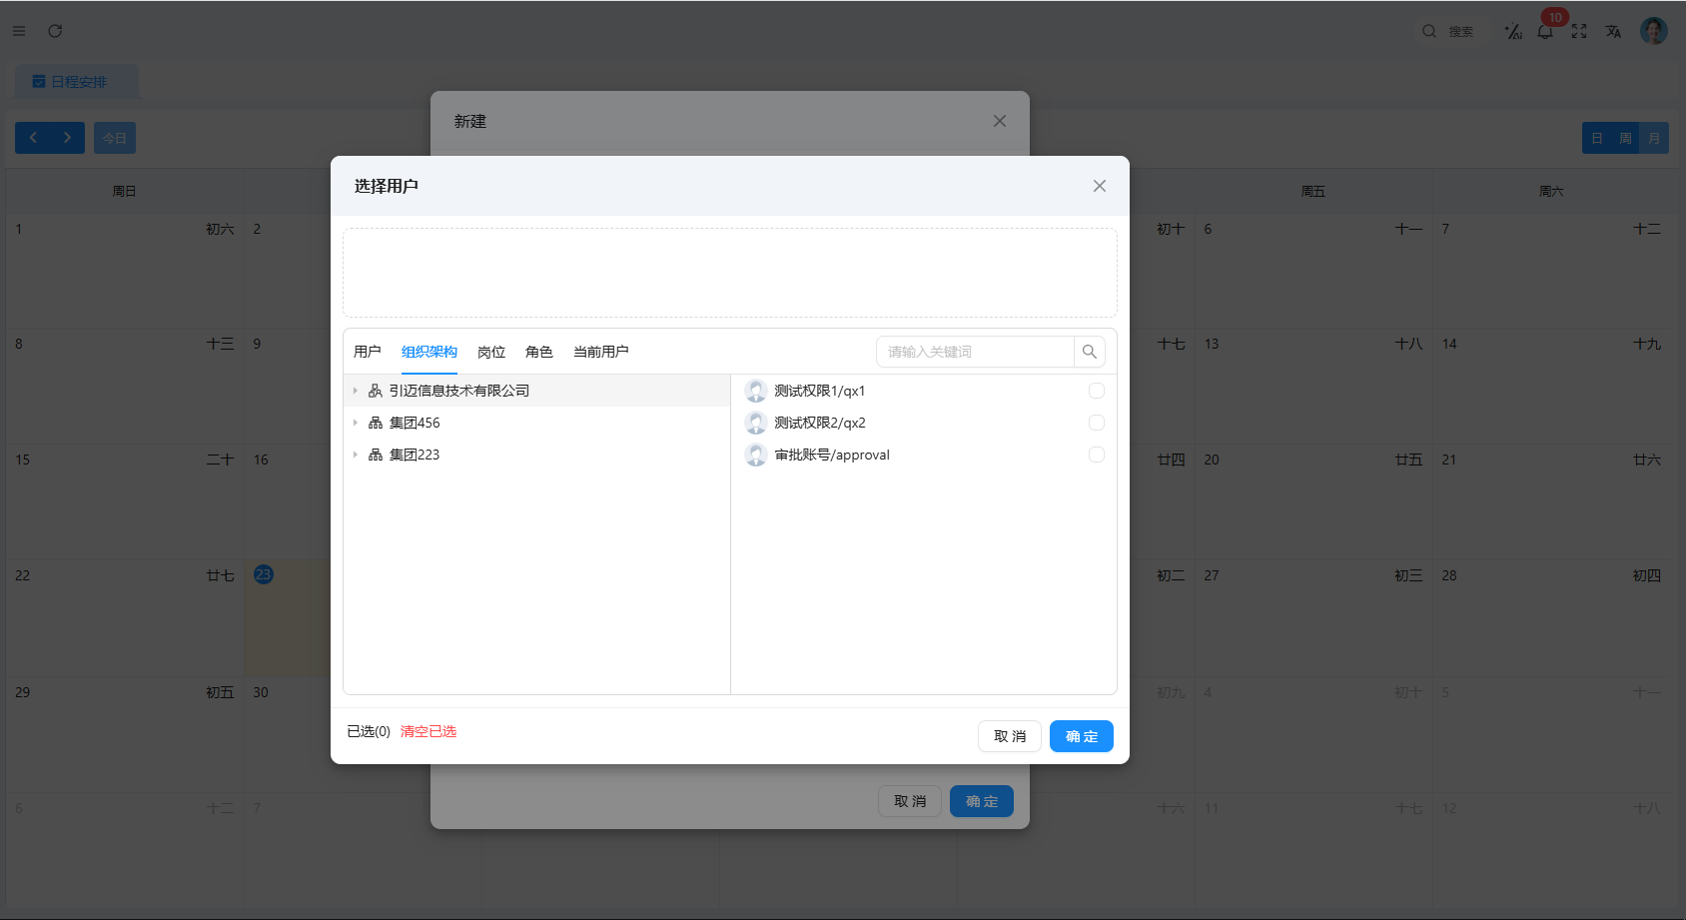This screenshot has width=1686, height=920.
Task: Click the 周日 column header
Action: tap(125, 191)
